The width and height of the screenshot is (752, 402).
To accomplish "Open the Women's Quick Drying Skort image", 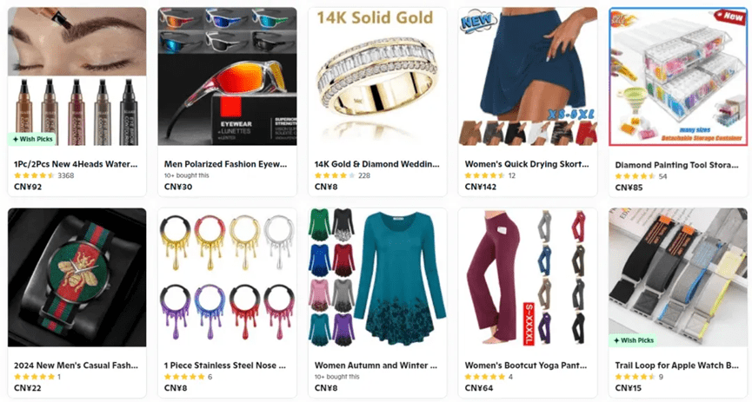I will [528, 76].
